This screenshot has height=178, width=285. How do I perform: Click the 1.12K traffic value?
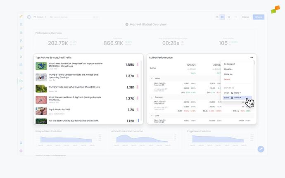(131, 121)
